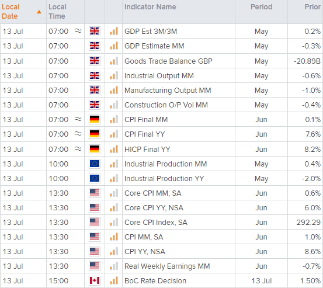The height and width of the screenshot is (288, 323).
Task: Select the prior value 7.6%
Action: tap(313, 134)
